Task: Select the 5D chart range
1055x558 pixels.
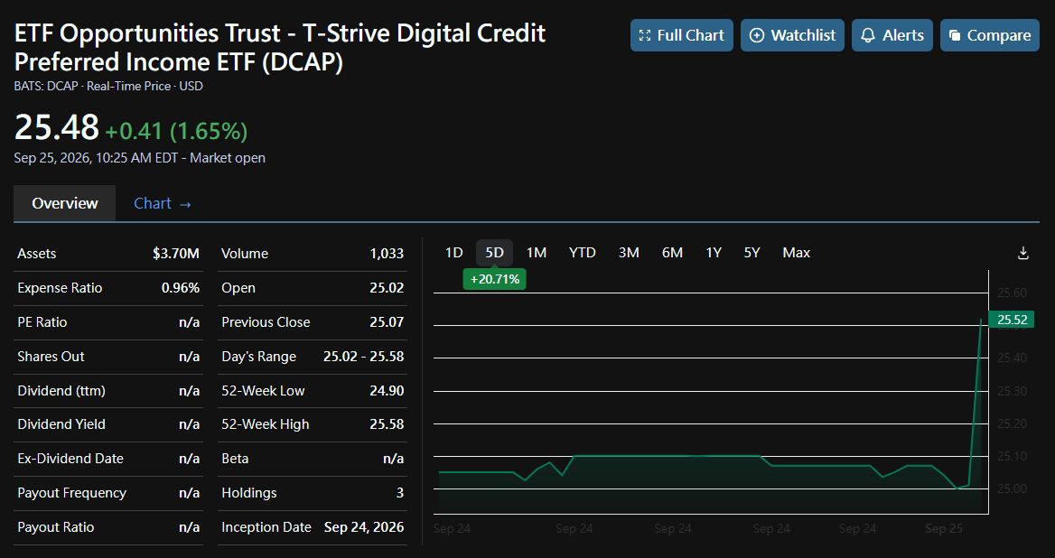Action: 495,252
